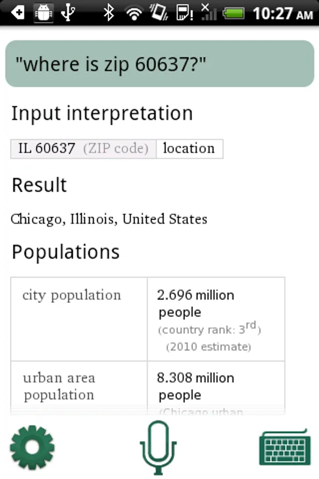The height and width of the screenshot is (479, 319).
Task: Tap the Bluetooth status bar icon
Action: [109, 13]
